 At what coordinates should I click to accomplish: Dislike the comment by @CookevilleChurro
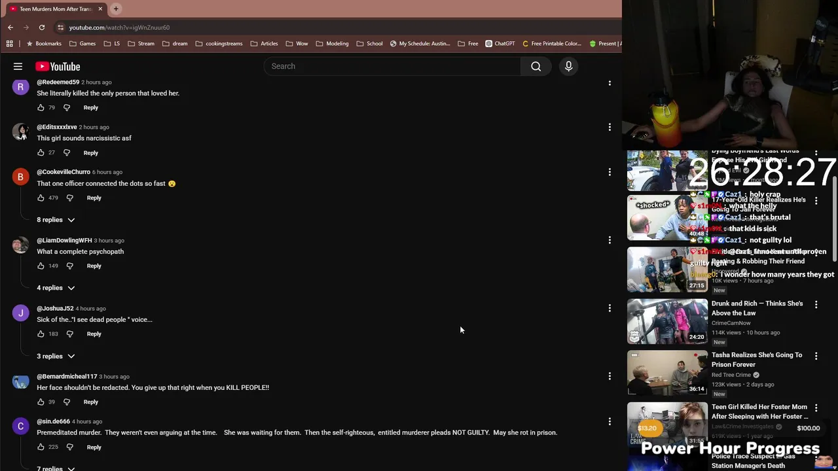69,198
